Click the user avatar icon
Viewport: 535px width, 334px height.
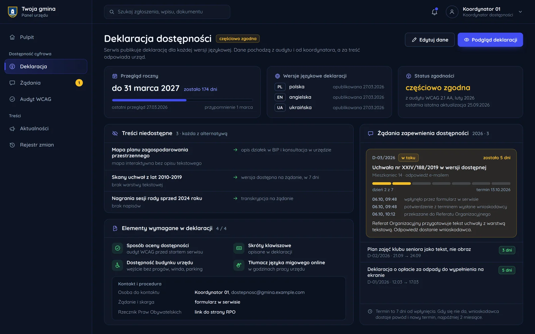[452, 12]
